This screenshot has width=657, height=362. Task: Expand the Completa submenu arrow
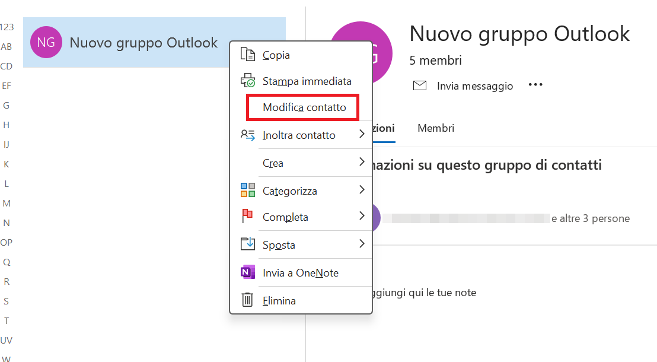point(362,215)
